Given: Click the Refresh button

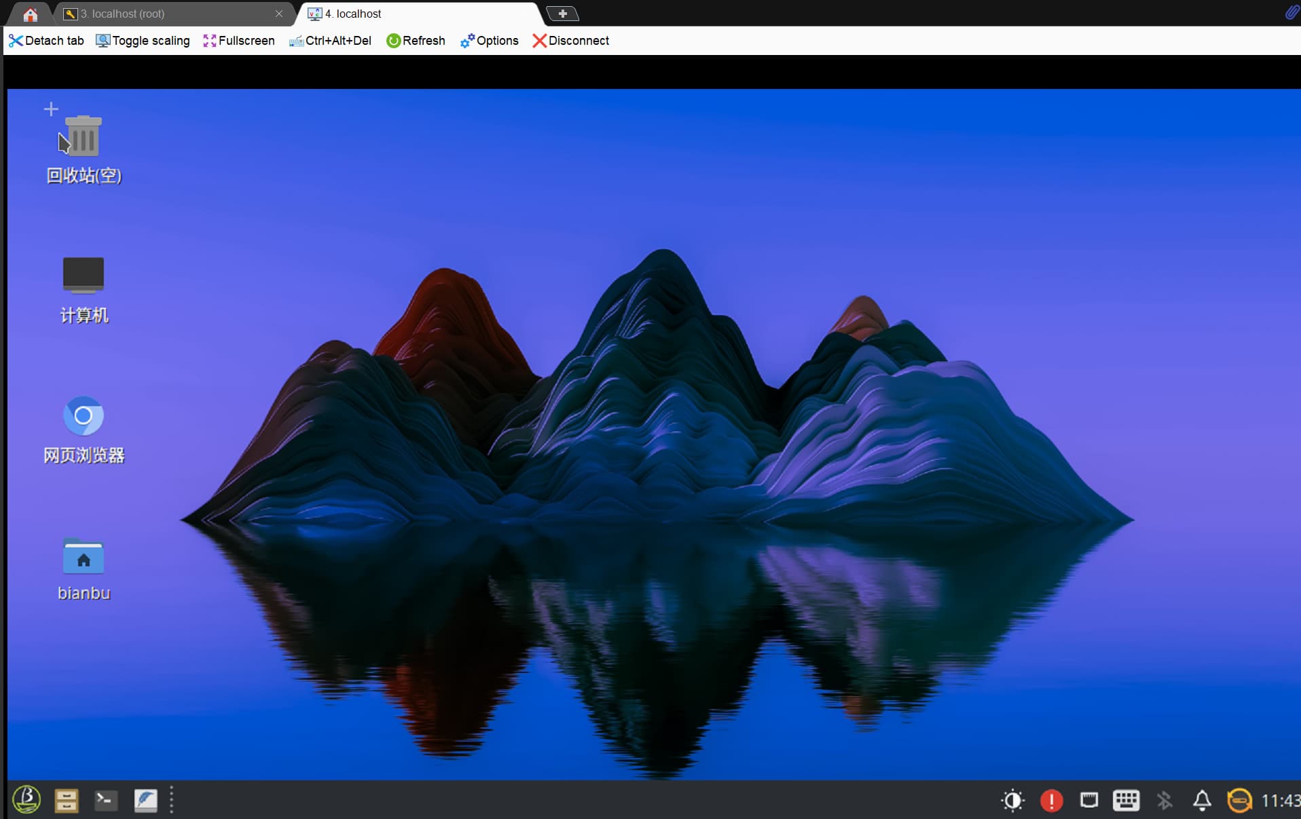Looking at the screenshot, I should click(416, 41).
